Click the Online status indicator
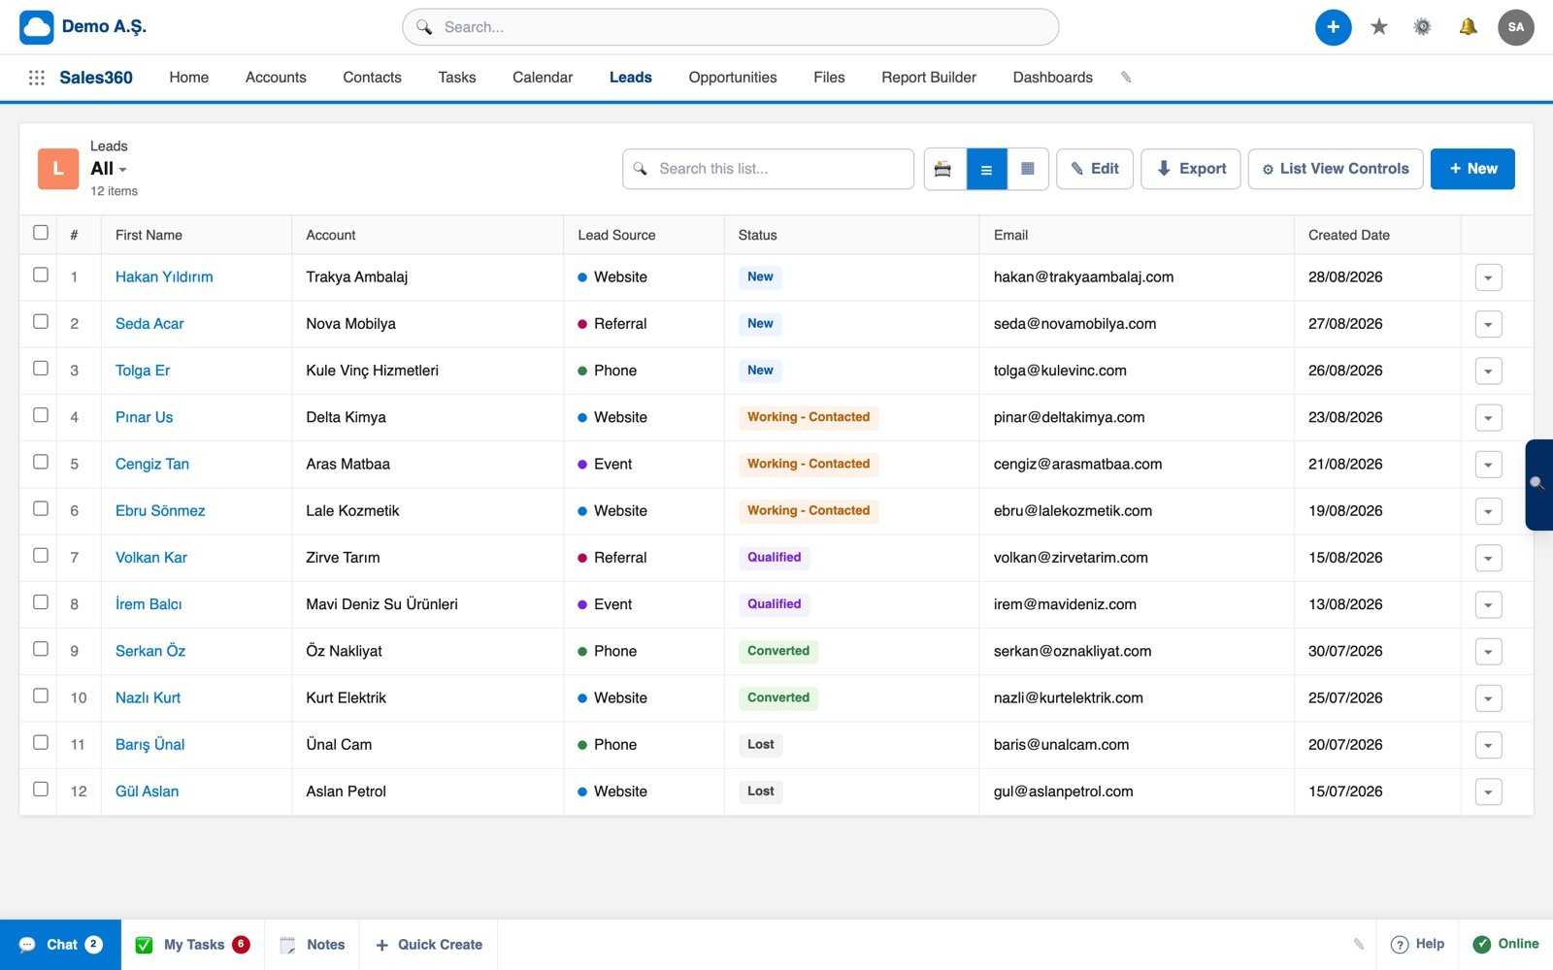1553x970 pixels. pyautogui.click(x=1505, y=945)
